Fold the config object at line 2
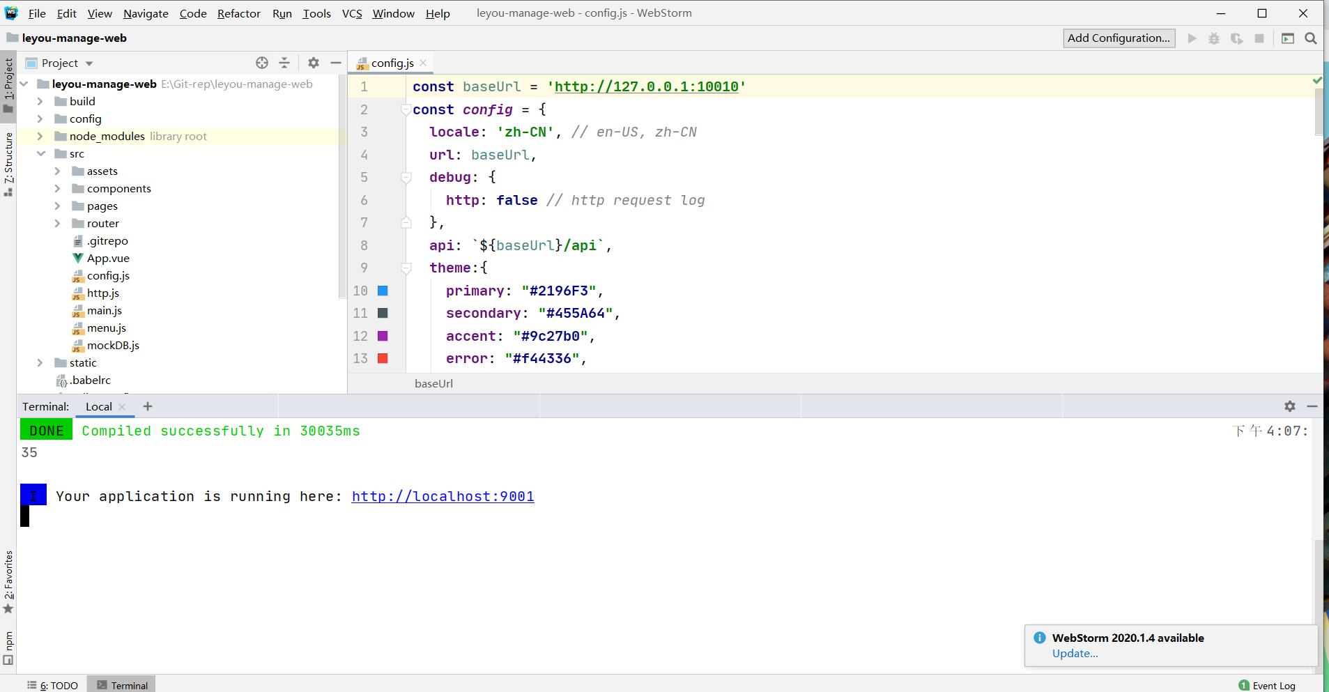The image size is (1329, 692). [x=406, y=109]
